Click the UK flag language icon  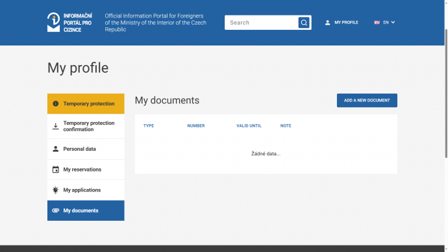(x=377, y=23)
